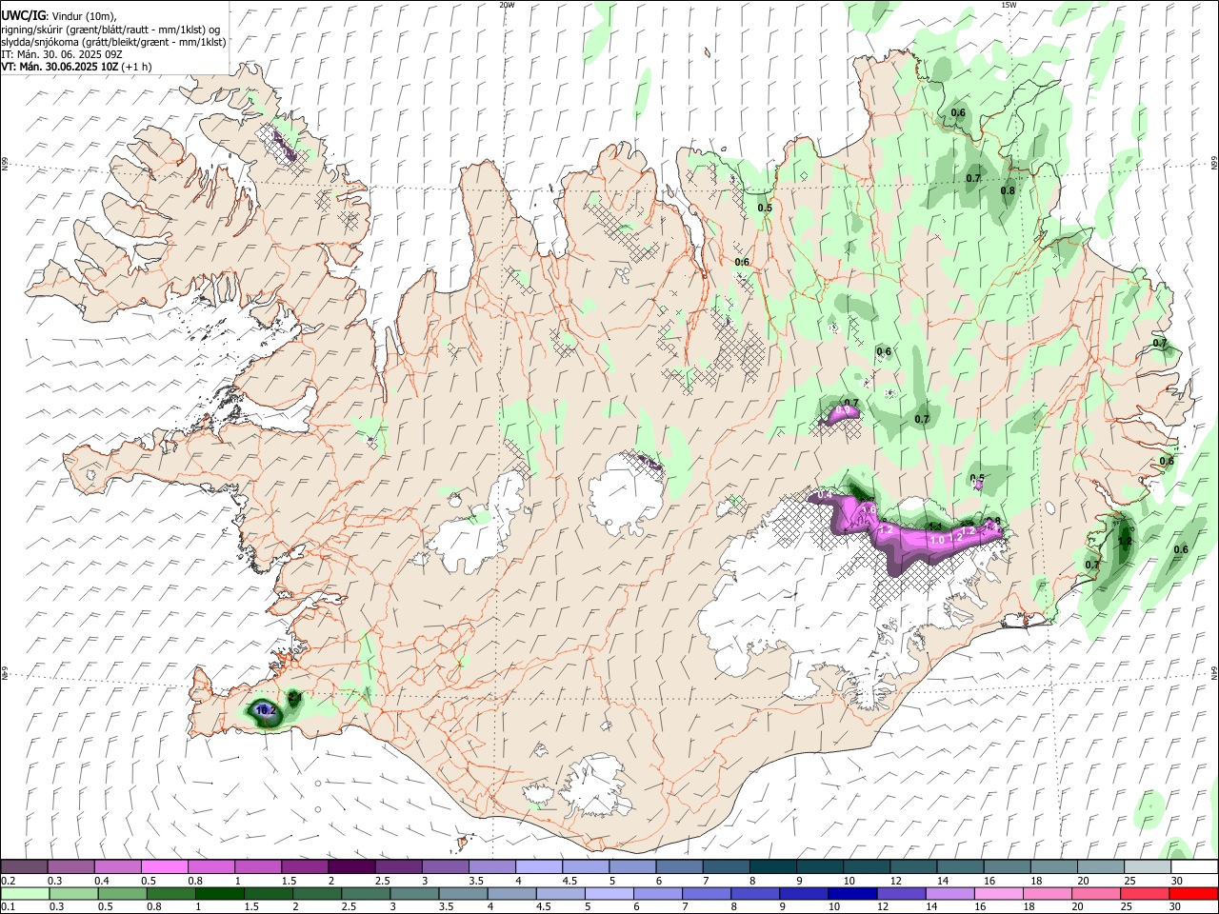Click the "UWC/IG" title text
1219x914 pixels.
point(23,16)
